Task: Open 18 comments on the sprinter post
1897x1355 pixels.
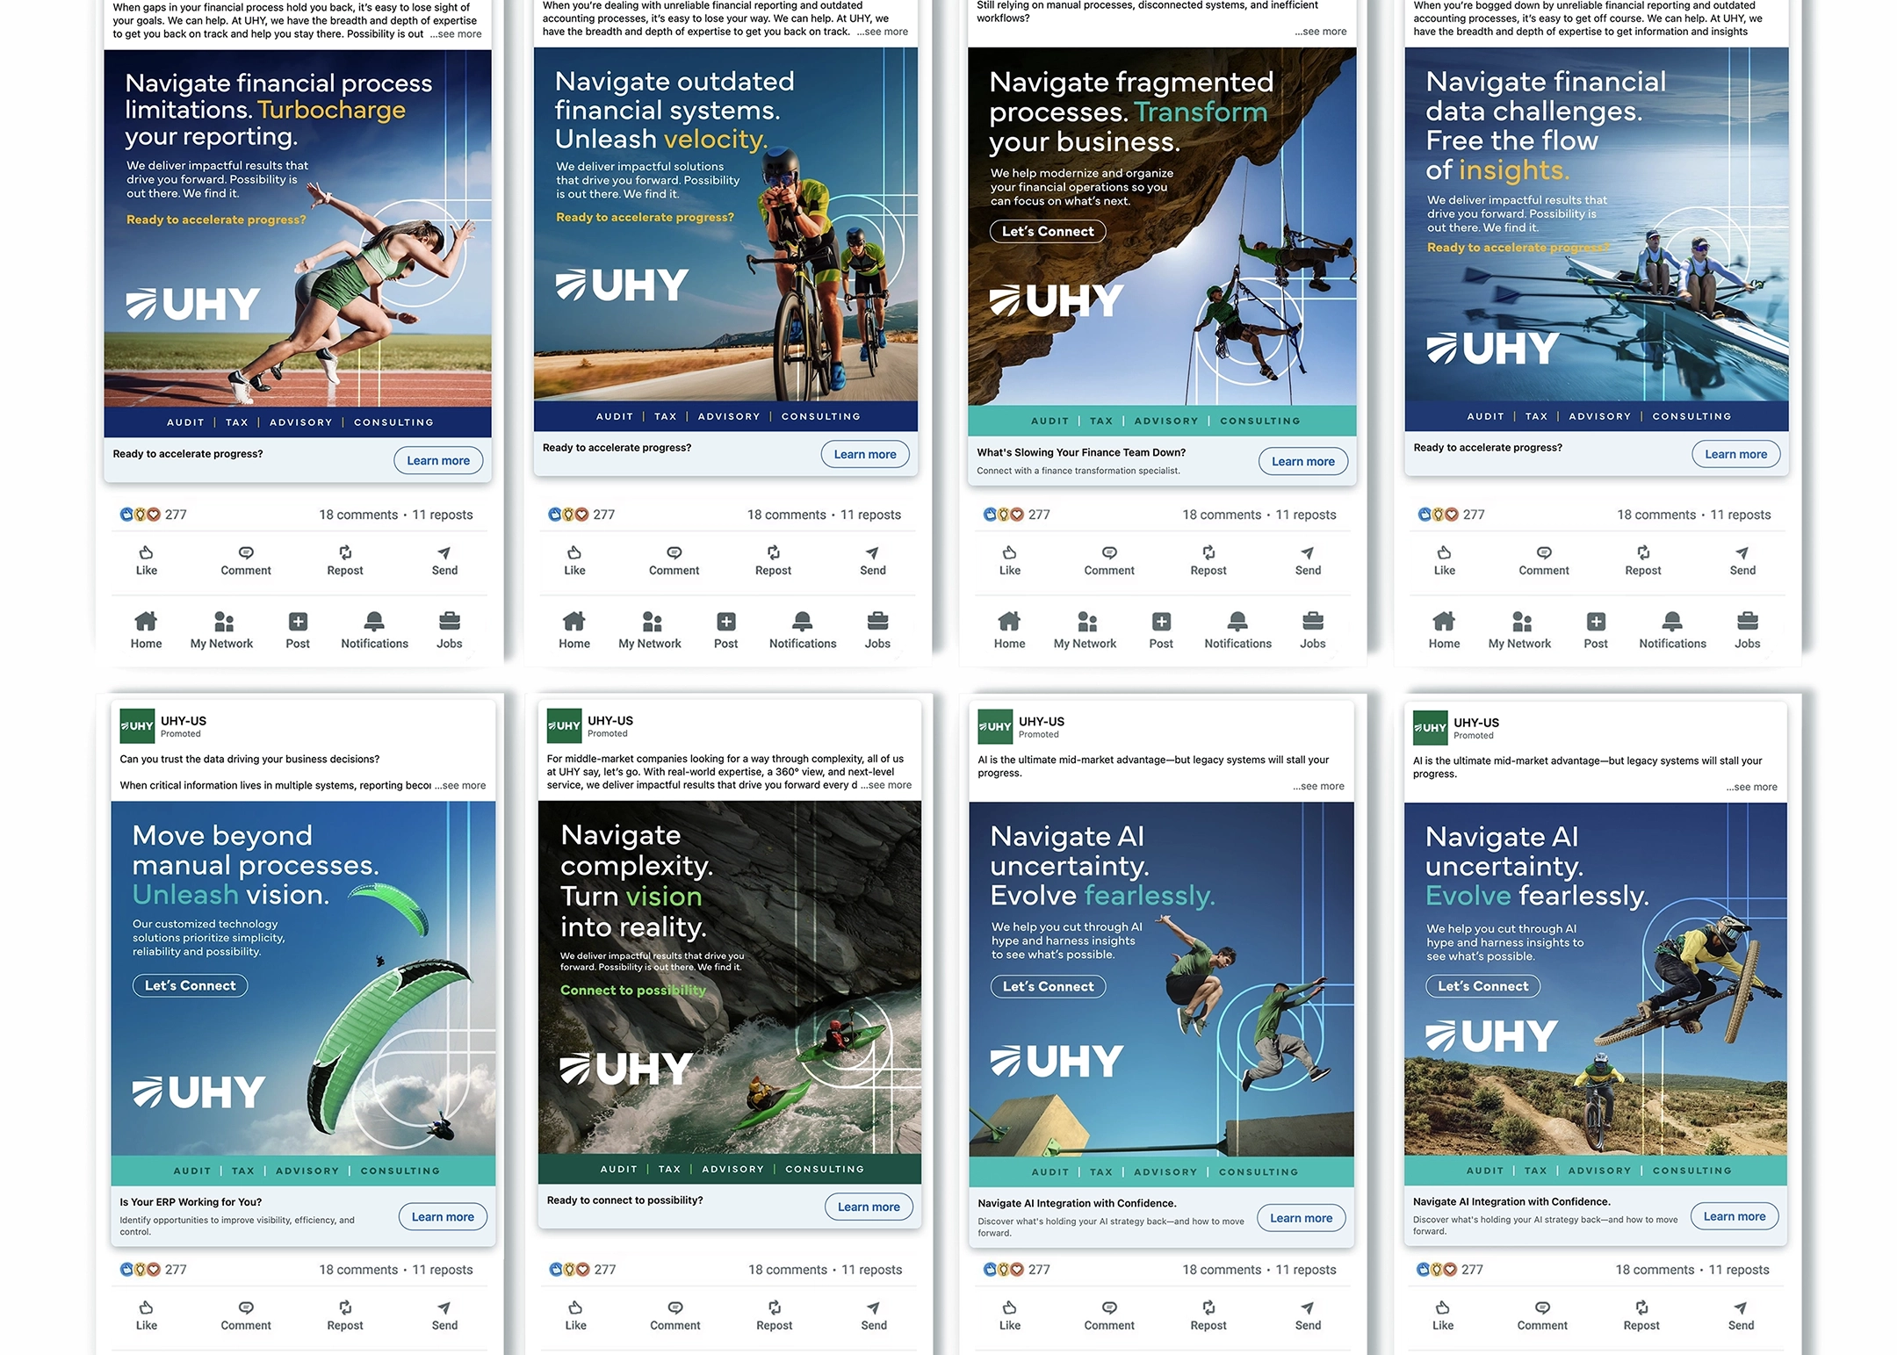Action: point(358,515)
